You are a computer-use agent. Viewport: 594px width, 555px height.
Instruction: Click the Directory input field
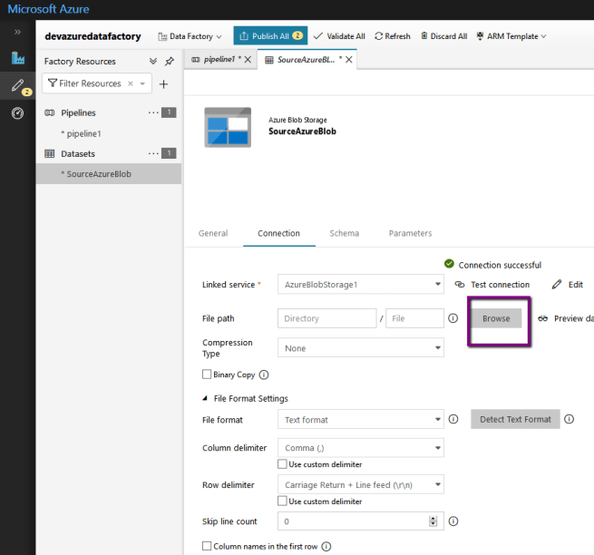pyautogui.click(x=326, y=318)
